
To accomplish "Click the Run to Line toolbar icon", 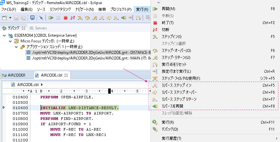I will click(131, 18).
